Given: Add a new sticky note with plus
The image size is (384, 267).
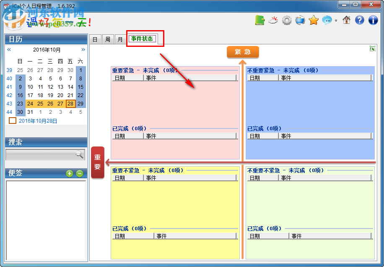Looking at the screenshot, I should click(70, 174).
